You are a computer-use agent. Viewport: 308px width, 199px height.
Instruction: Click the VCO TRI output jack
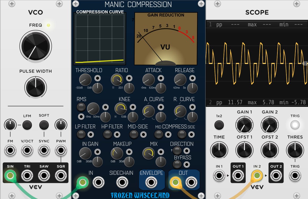pyautogui.click(x=27, y=176)
